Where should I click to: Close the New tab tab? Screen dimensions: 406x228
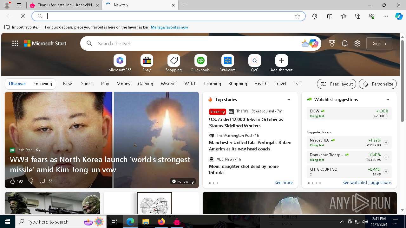(173, 5)
